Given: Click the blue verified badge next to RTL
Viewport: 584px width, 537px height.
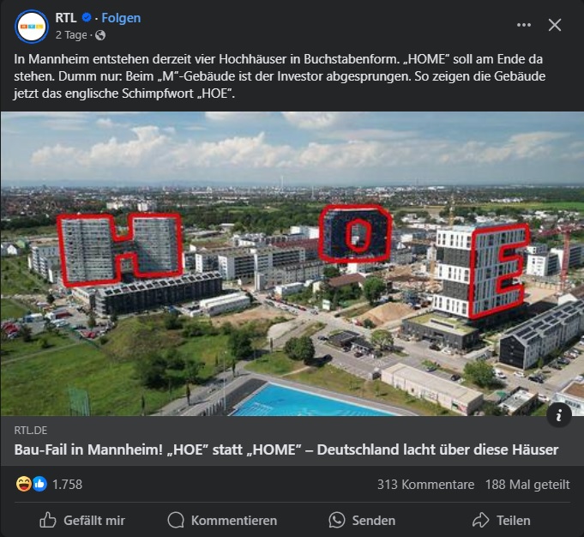Looking at the screenshot, I should 87,17.
